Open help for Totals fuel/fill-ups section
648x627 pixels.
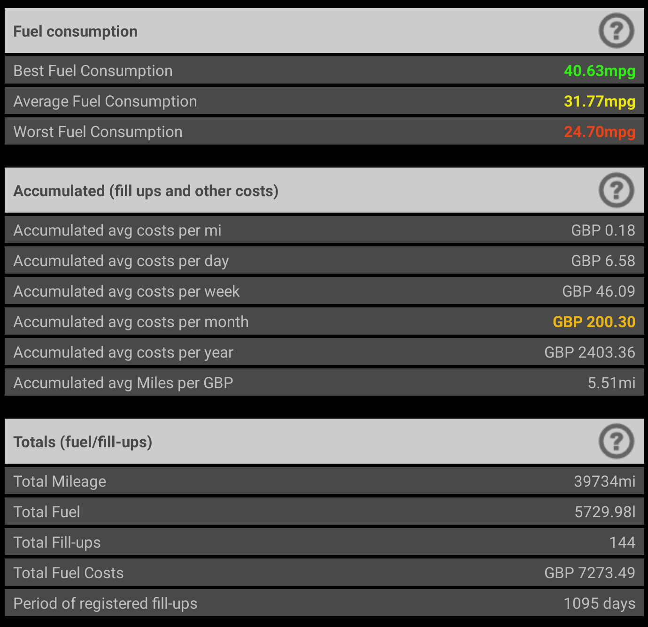pyautogui.click(x=616, y=442)
